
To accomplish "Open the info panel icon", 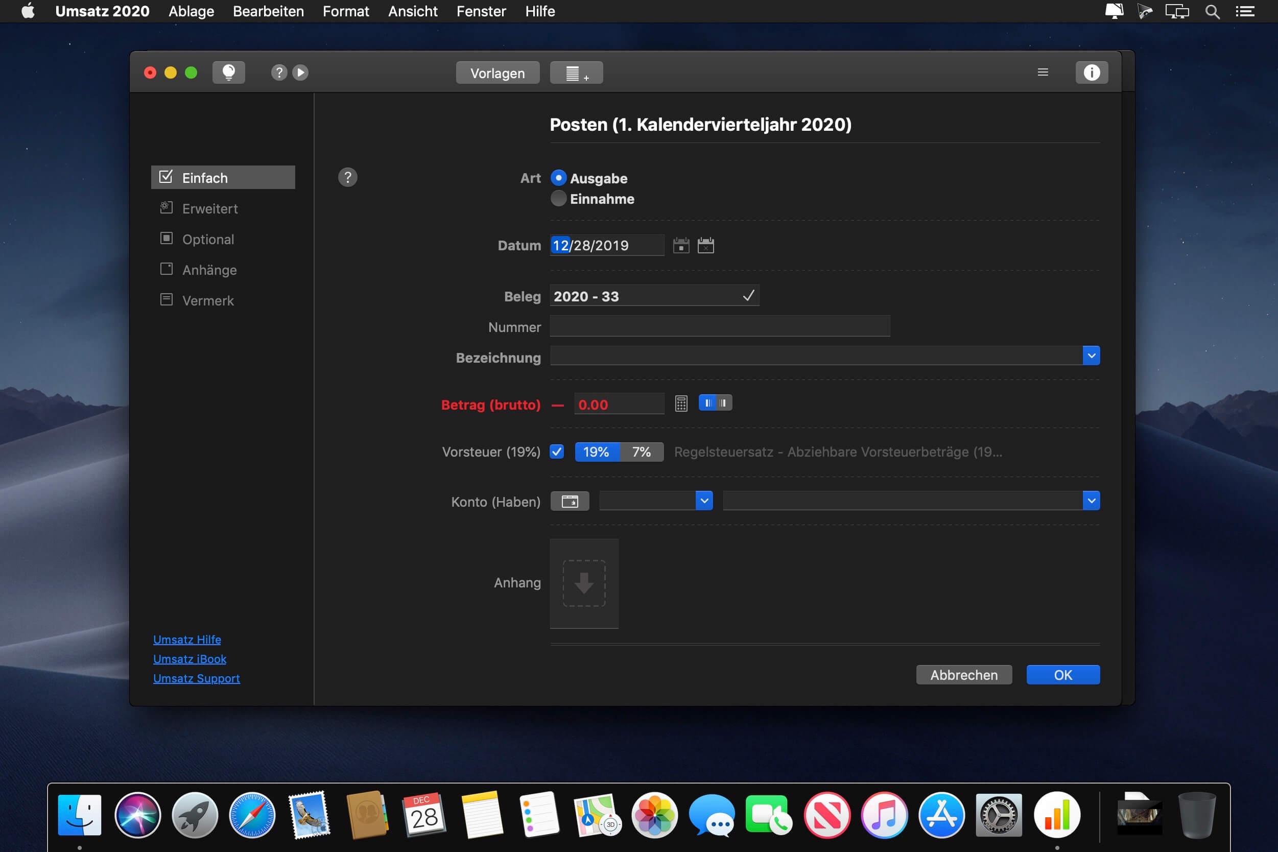I will click(x=1091, y=72).
